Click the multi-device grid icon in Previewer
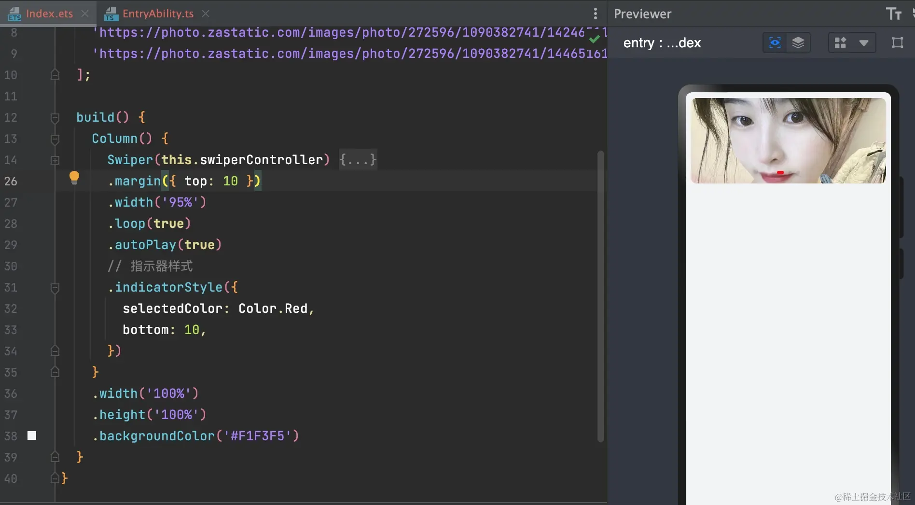The height and width of the screenshot is (505, 915). click(840, 42)
